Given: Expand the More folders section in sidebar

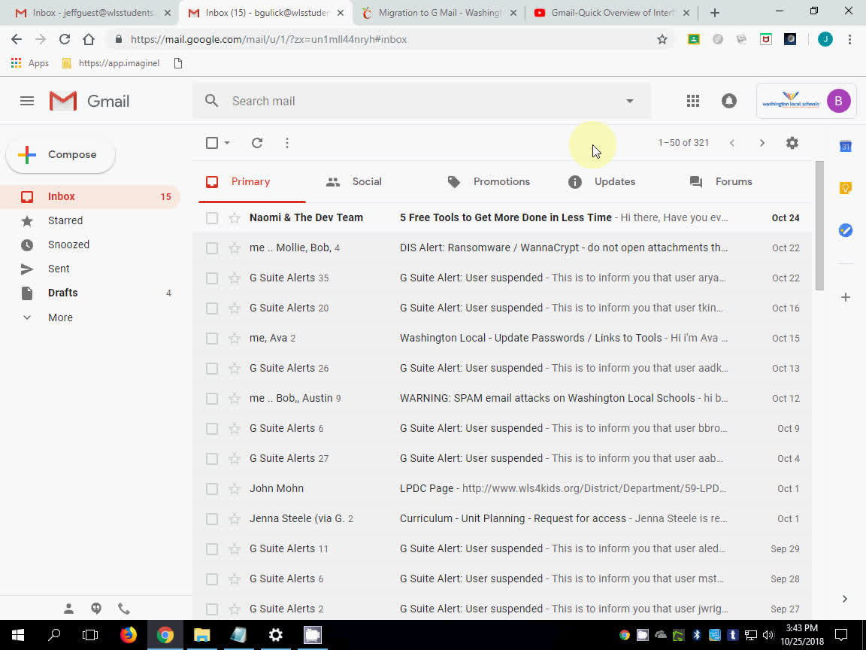Looking at the screenshot, I should [59, 317].
